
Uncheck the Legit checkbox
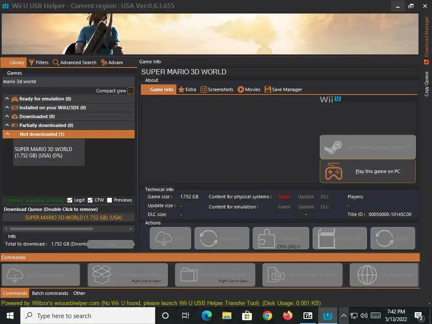(x=70, y=200)
